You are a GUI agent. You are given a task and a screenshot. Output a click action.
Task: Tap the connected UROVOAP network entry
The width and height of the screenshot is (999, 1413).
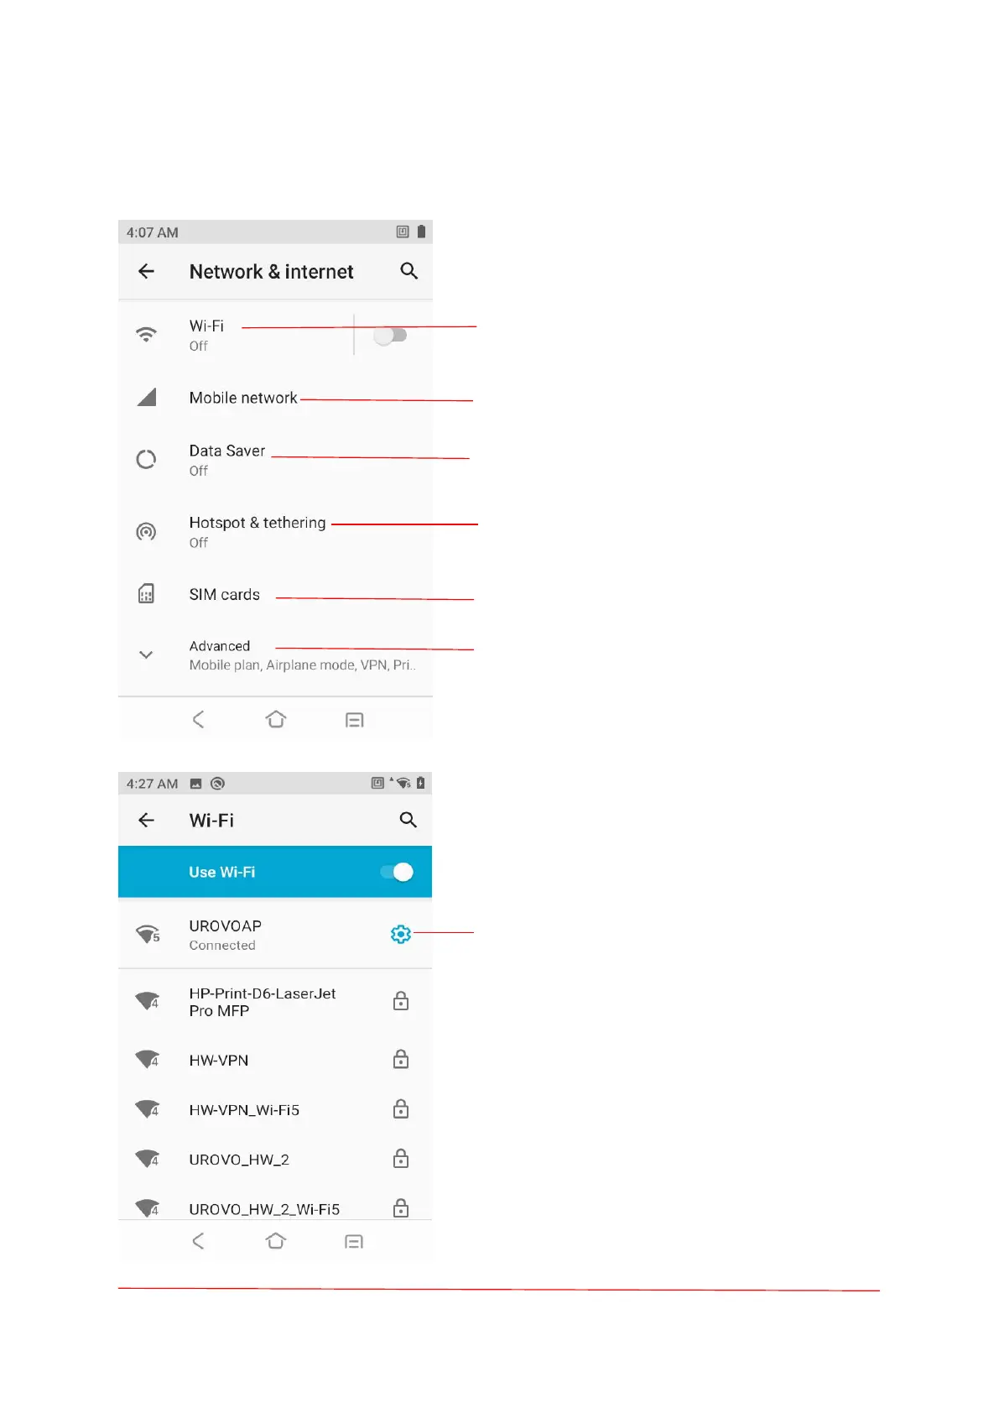coord(225,934)
